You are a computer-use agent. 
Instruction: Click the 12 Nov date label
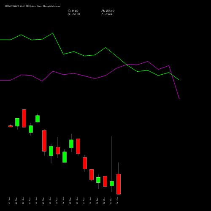coord(10,200)
